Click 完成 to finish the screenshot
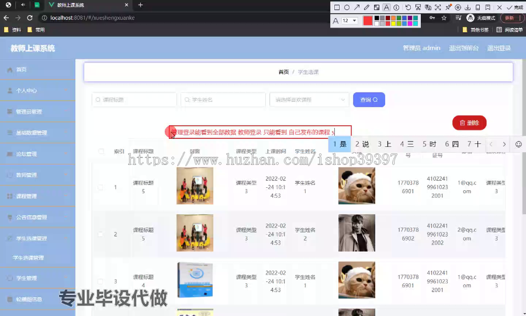Screen dimensions: 526x316 pyautogui.click(x=515, y=7)
